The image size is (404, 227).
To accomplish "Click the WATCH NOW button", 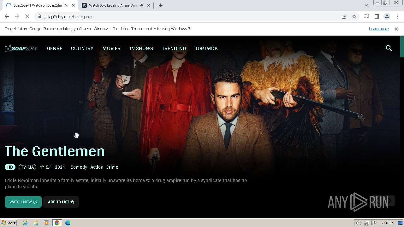I will [x=23, y=202].
